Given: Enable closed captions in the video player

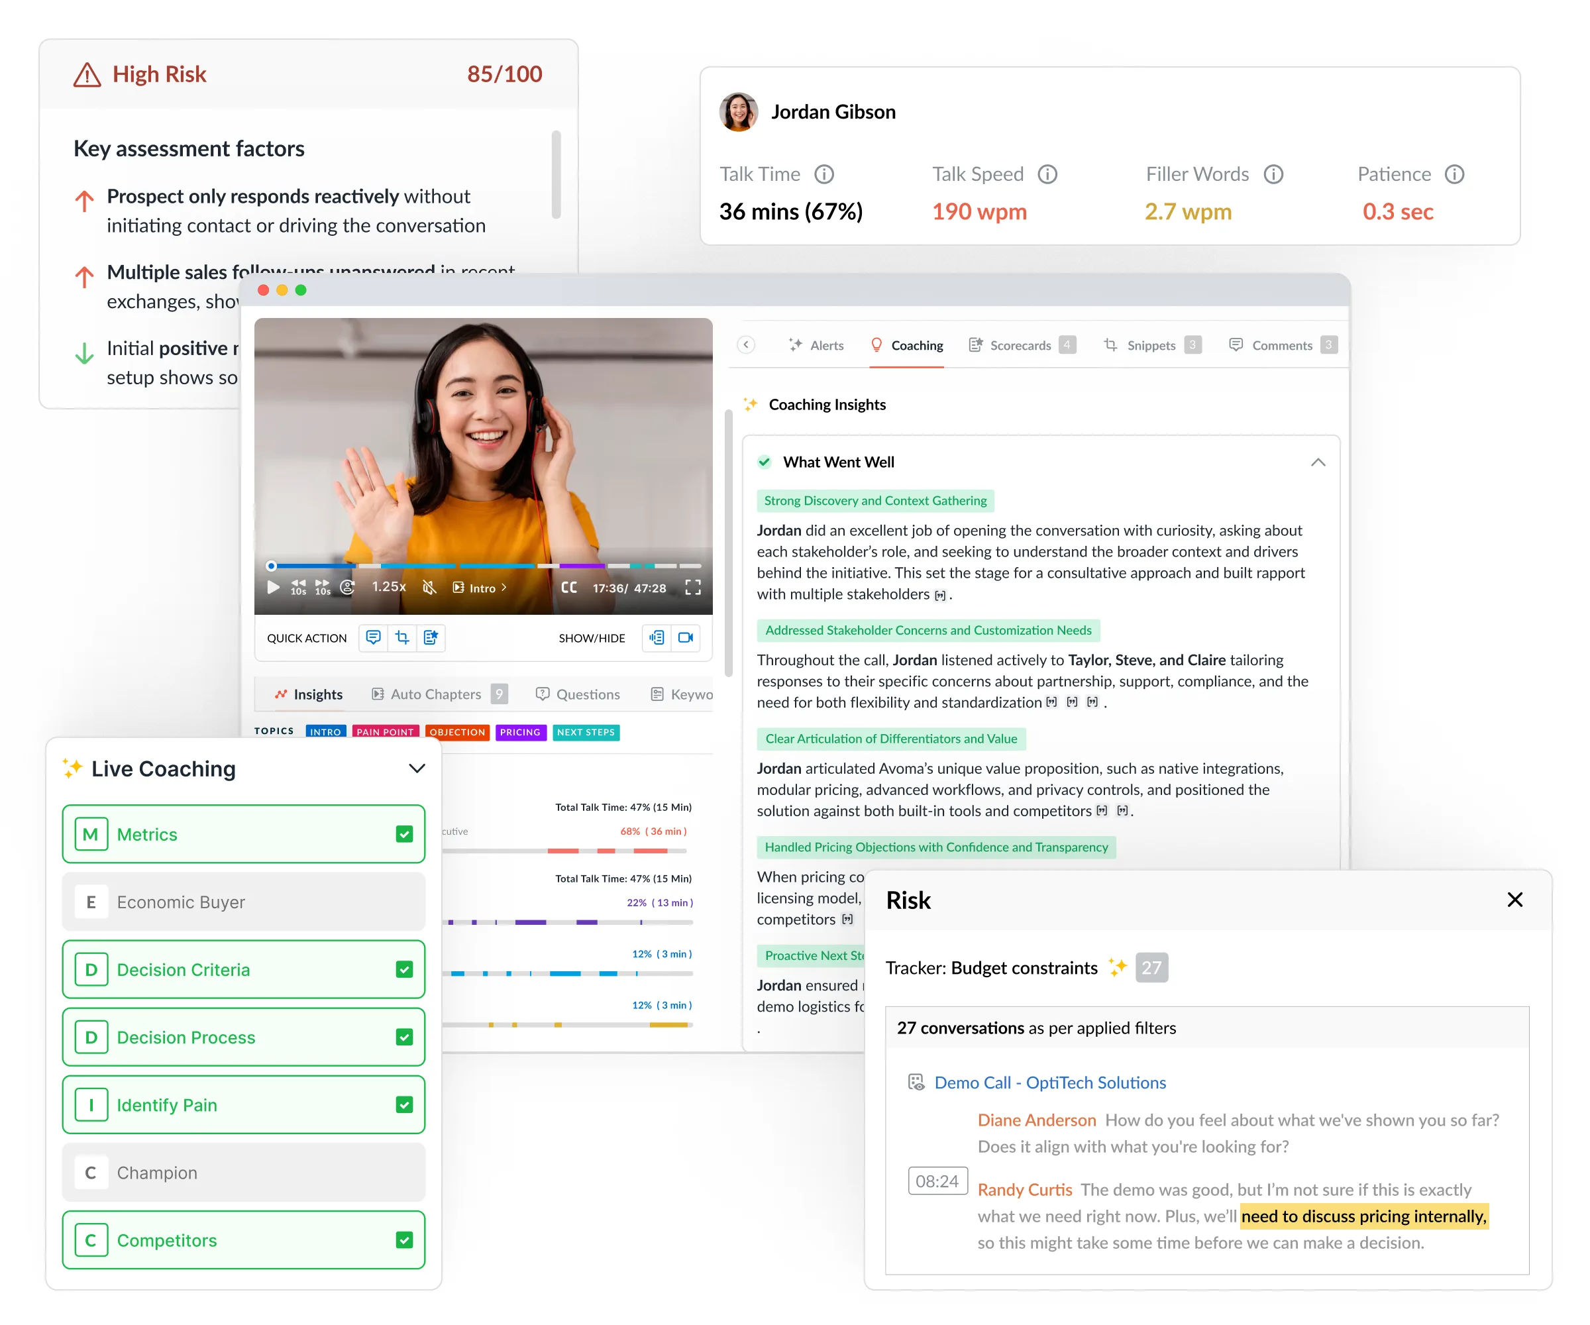Looking at the screenshot, I should click(569, 587).
